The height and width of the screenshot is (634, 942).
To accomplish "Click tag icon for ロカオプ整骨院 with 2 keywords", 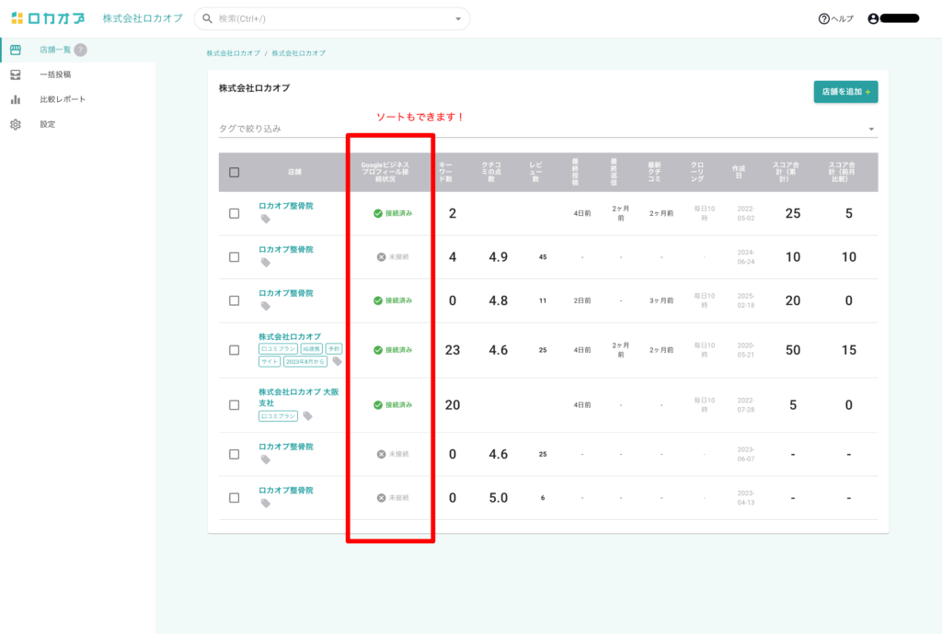I will coord(266,219).
